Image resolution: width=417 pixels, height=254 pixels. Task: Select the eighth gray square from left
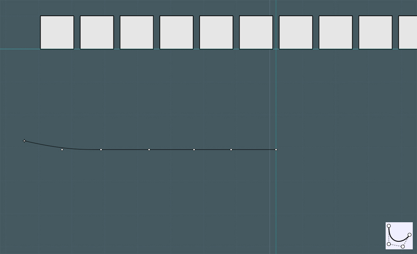336,33
